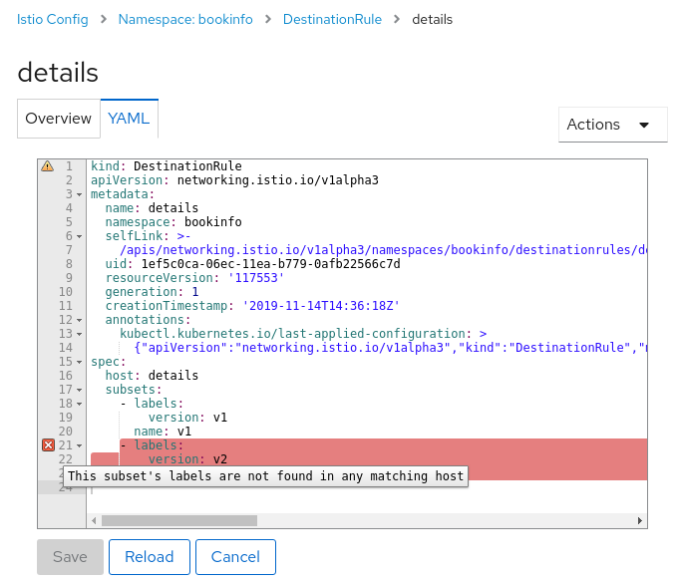Open the Actions dropdown
This screenshot has width=677, height=583.
pos(612,125)
